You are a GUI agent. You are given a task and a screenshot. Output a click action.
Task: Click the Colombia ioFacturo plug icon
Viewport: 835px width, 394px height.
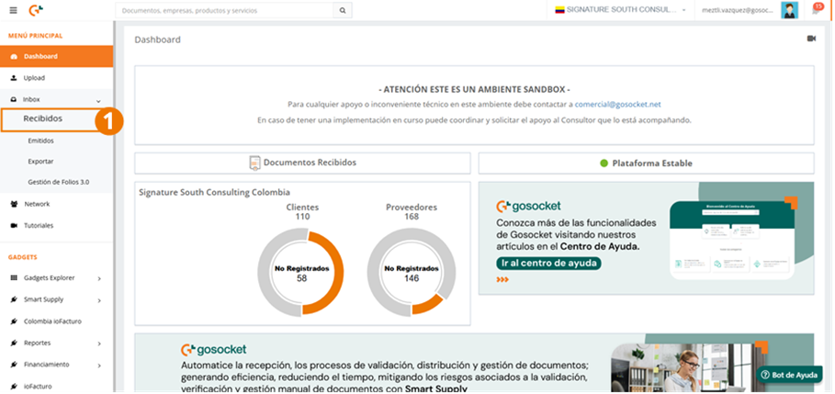click(x=14, y=321)
